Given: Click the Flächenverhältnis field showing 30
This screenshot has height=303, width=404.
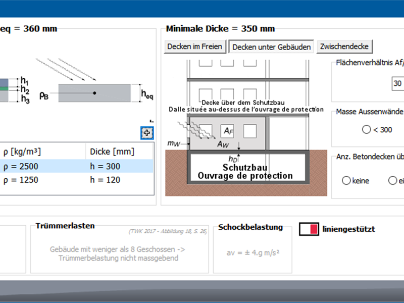Looking at the screenshot, I should [397, 84].
